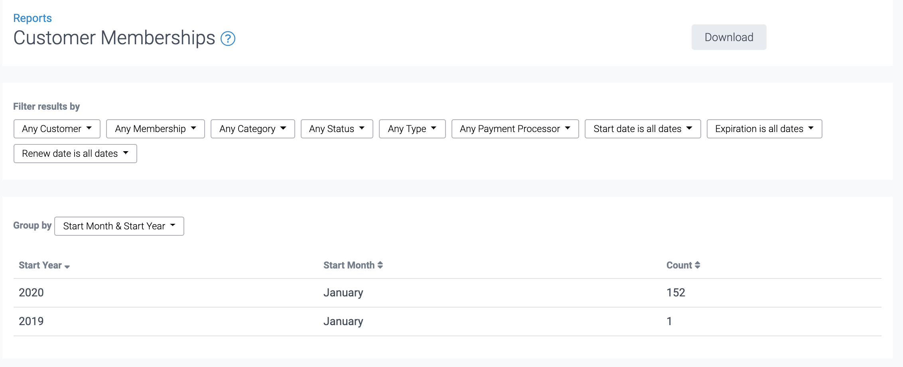
Task: Click the Start Year column header text
Action: [x=40, y=265]
